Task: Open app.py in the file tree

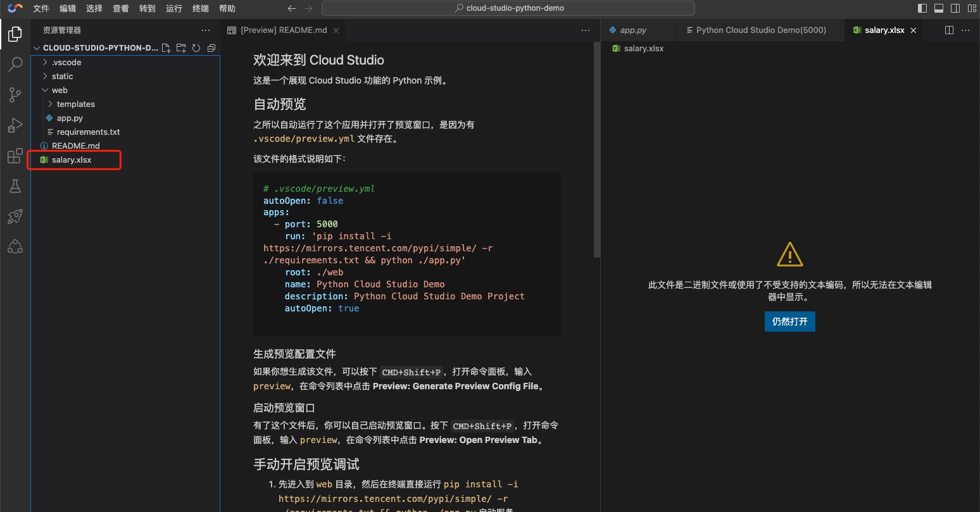Action: [x=125, y=118]
